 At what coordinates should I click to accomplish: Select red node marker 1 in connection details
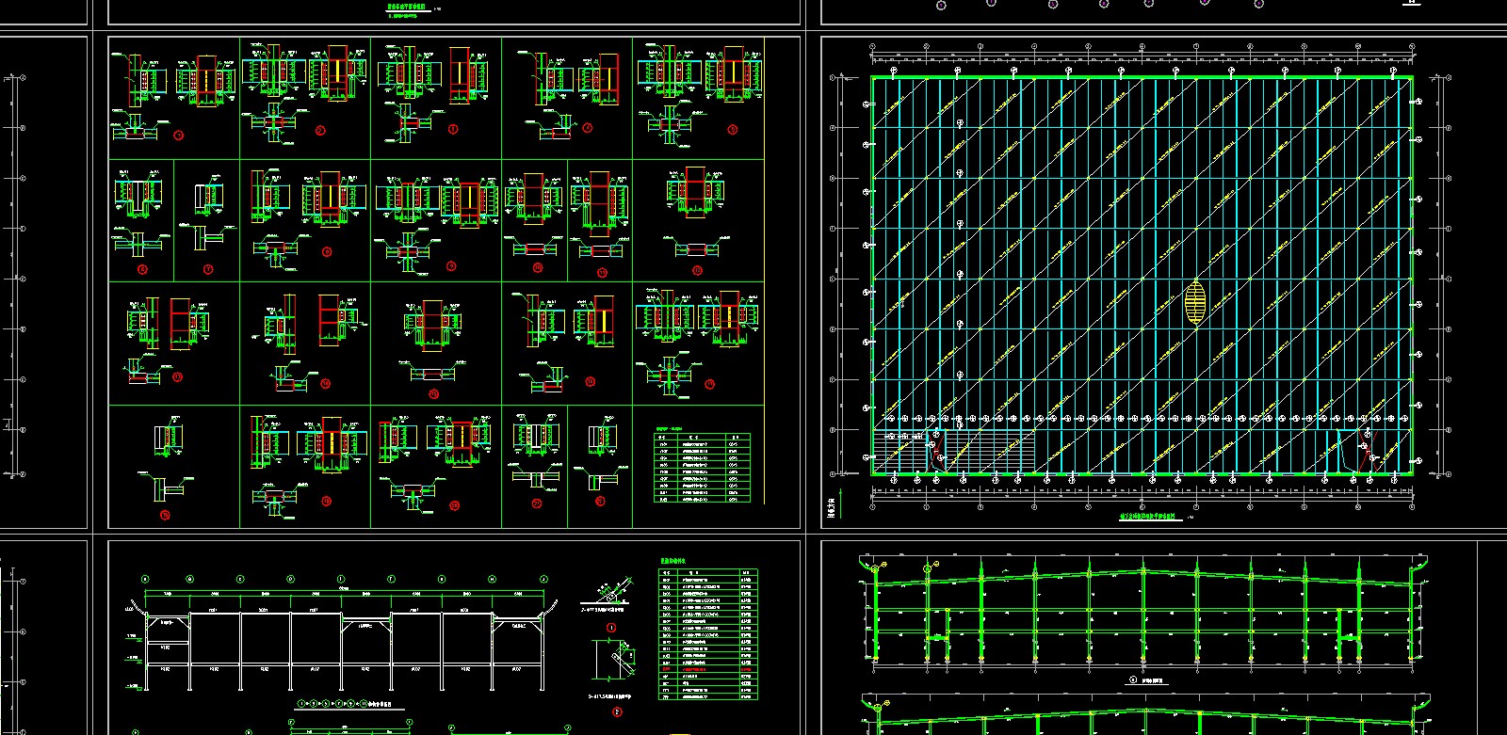(x=179, y=135)
